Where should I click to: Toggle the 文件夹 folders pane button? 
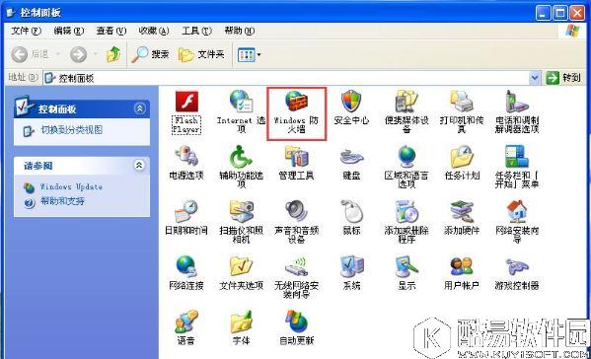point(201,54)
